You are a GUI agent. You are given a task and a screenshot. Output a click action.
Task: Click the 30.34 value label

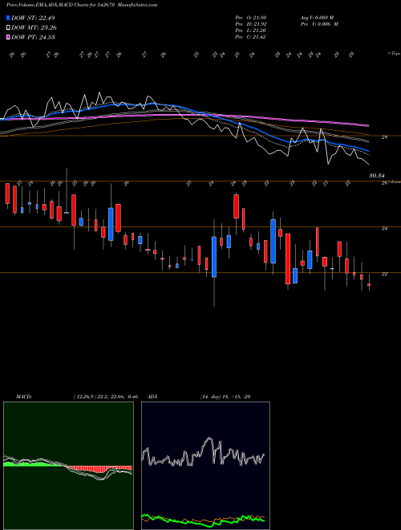[377, 175]
